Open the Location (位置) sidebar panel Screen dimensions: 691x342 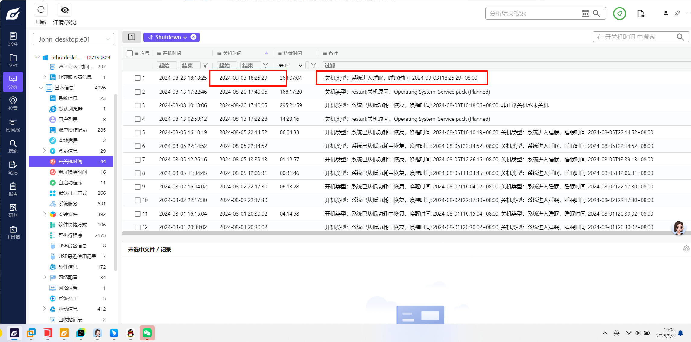[x=13, y=103]
